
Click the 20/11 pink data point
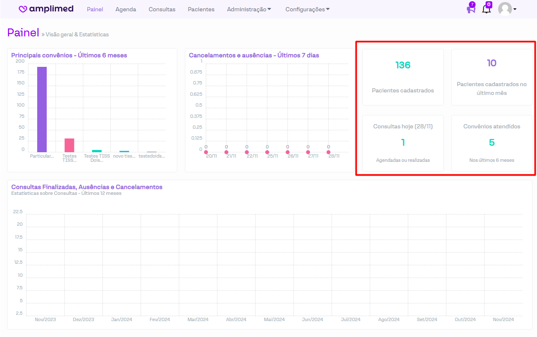click(x=206, y=152)
